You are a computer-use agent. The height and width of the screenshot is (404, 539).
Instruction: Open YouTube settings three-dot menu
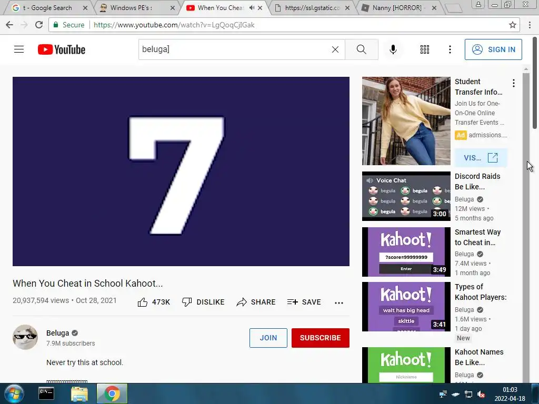tap(450, 49)
